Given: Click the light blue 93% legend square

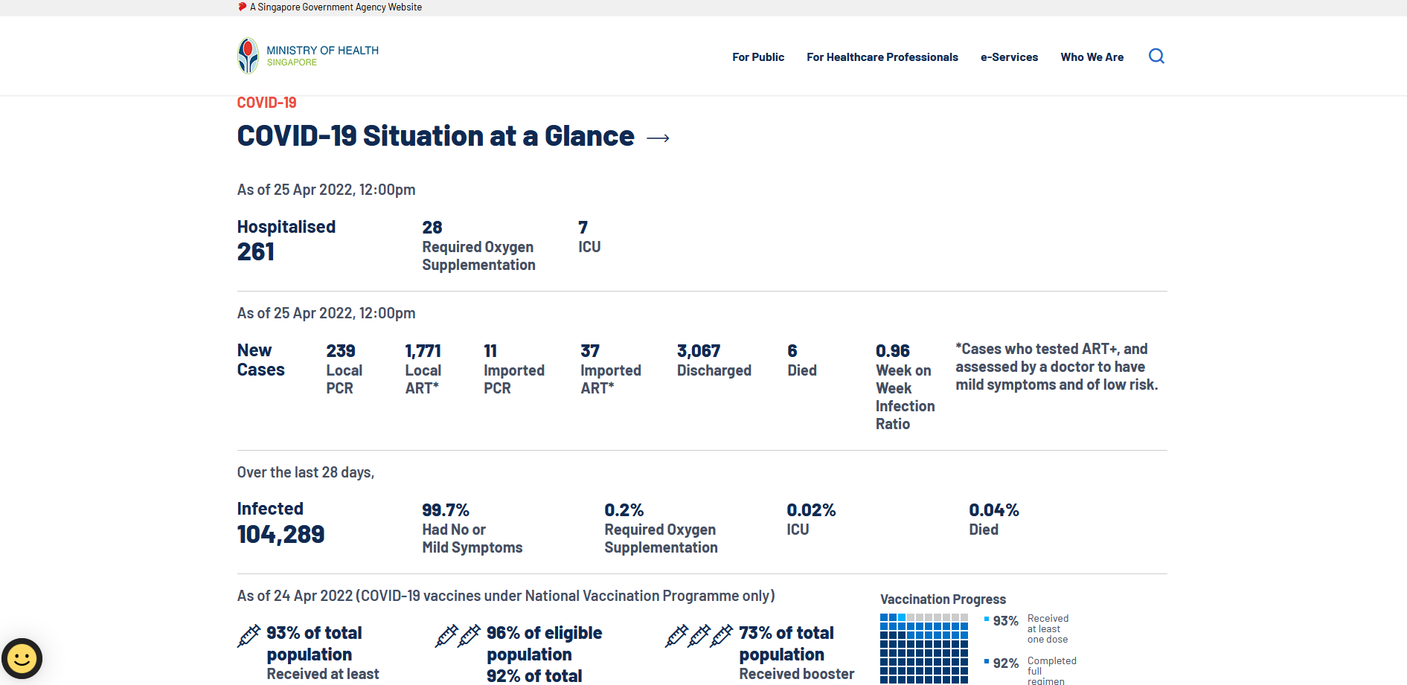Looking at the screenshot, I should point(987,619).
